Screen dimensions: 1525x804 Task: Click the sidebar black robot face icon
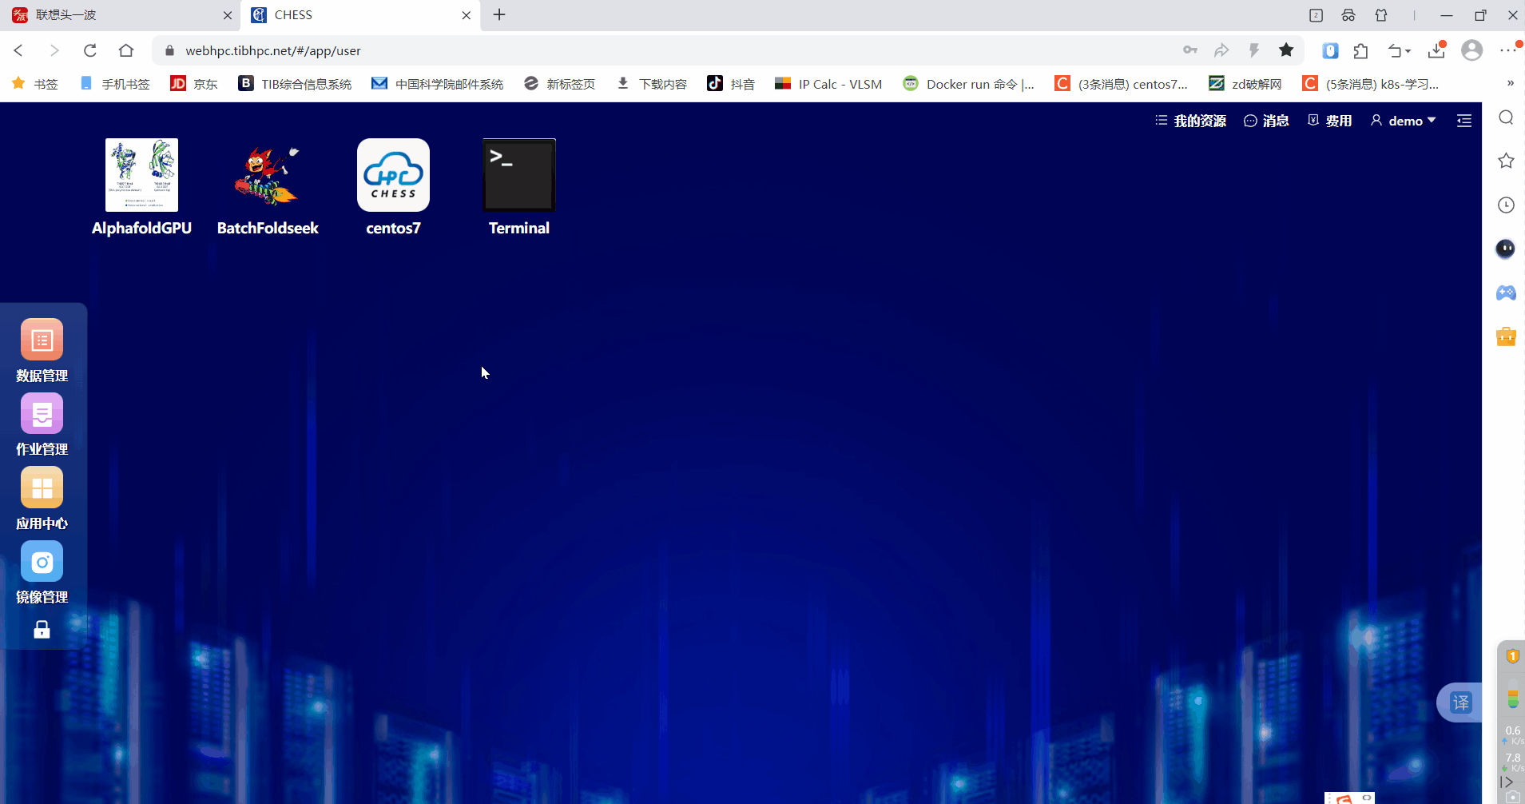[x=1505, y=249]
